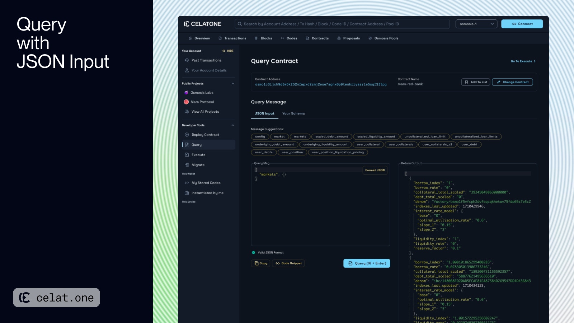Click the View All Projects icon
Viewport: 574px width, 323px height.
(x=187, y=112)
